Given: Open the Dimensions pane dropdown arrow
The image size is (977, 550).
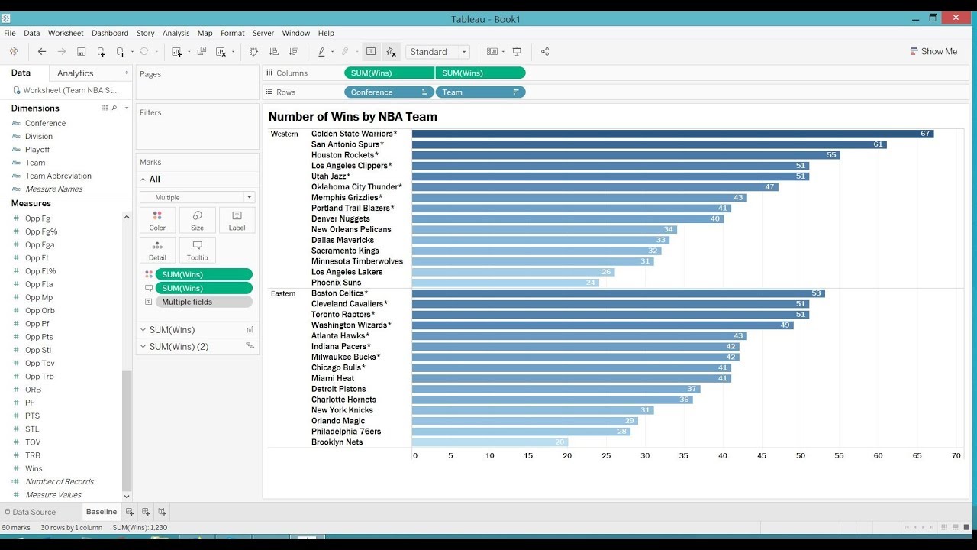Looking at the screenshot, I should (x=127, y=108).
